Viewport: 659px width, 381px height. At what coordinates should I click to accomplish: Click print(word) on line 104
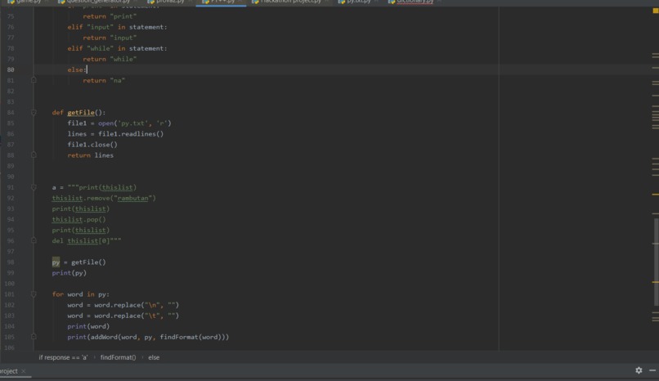[88, 326]
